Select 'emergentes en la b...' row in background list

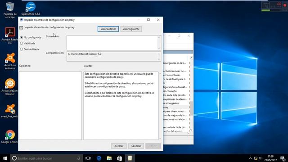[175, 63]
